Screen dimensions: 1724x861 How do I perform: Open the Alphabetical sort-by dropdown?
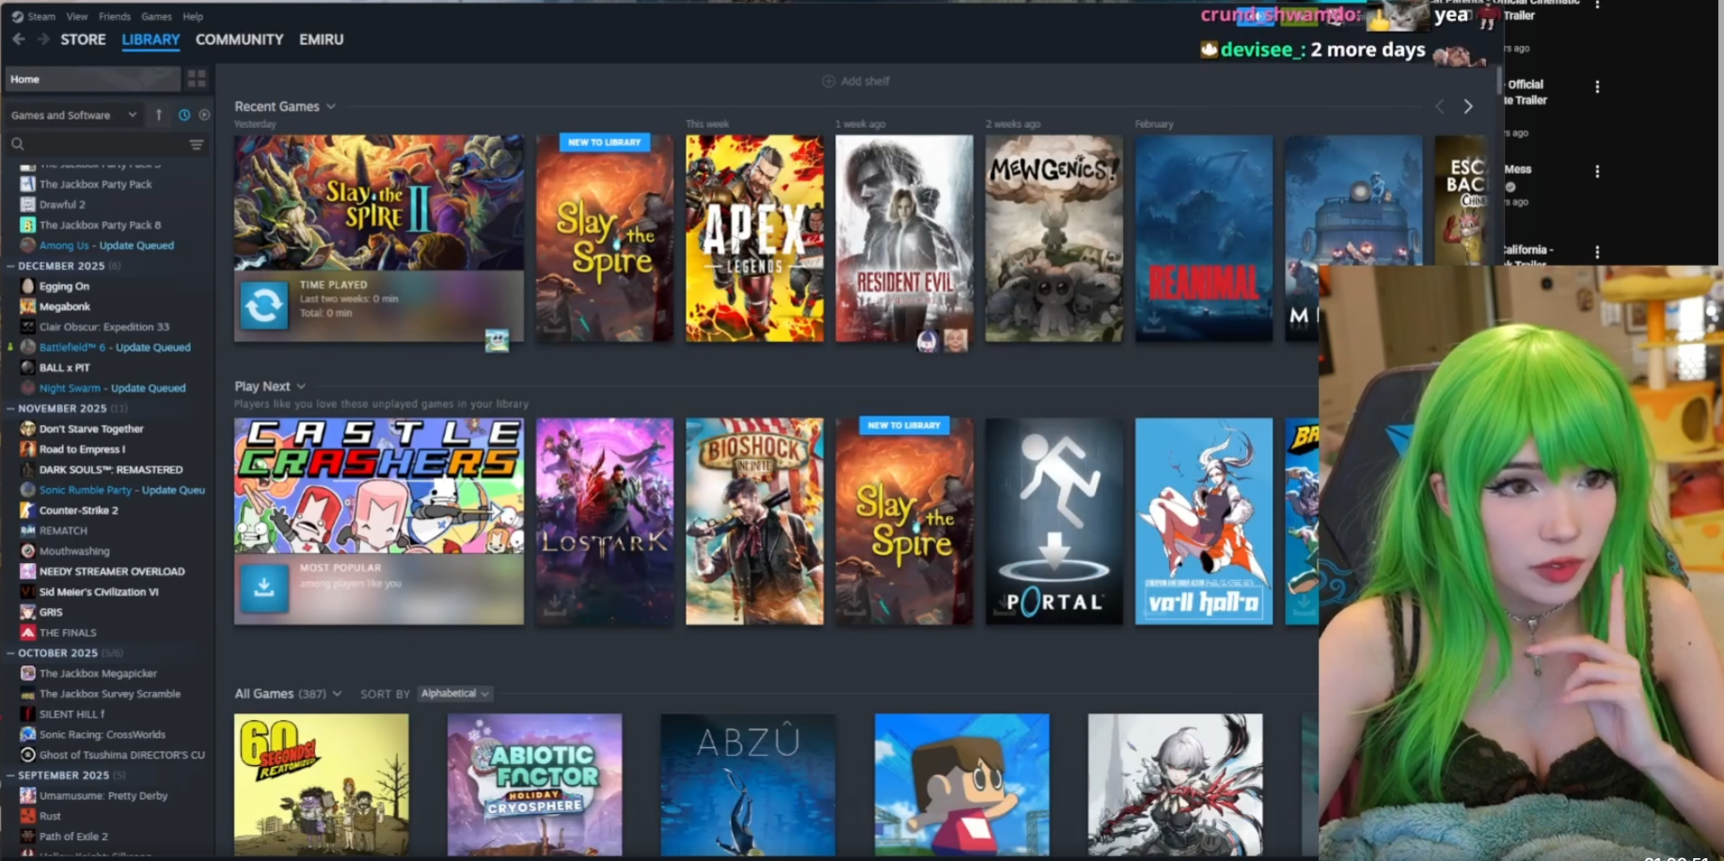pyautogui.click(x=455, y=694)
